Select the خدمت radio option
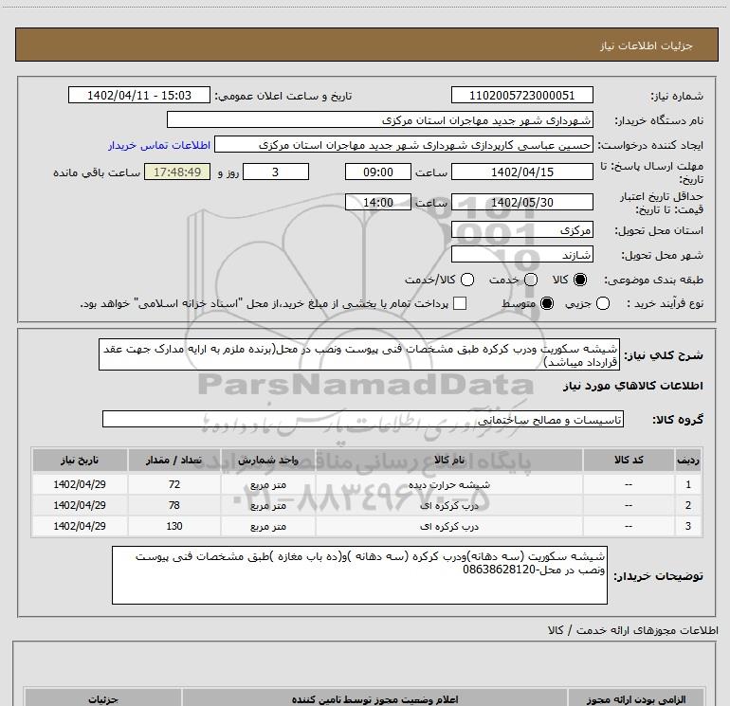The width and height of the screenshot is (730, 706). (530, 281)
